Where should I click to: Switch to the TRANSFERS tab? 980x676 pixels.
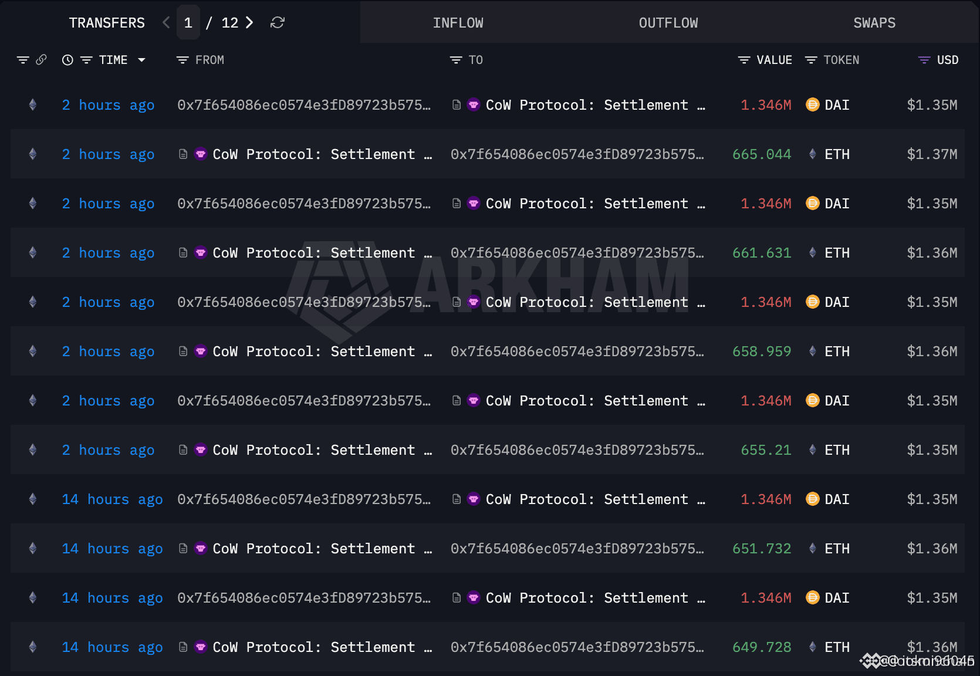coord(107,23)
